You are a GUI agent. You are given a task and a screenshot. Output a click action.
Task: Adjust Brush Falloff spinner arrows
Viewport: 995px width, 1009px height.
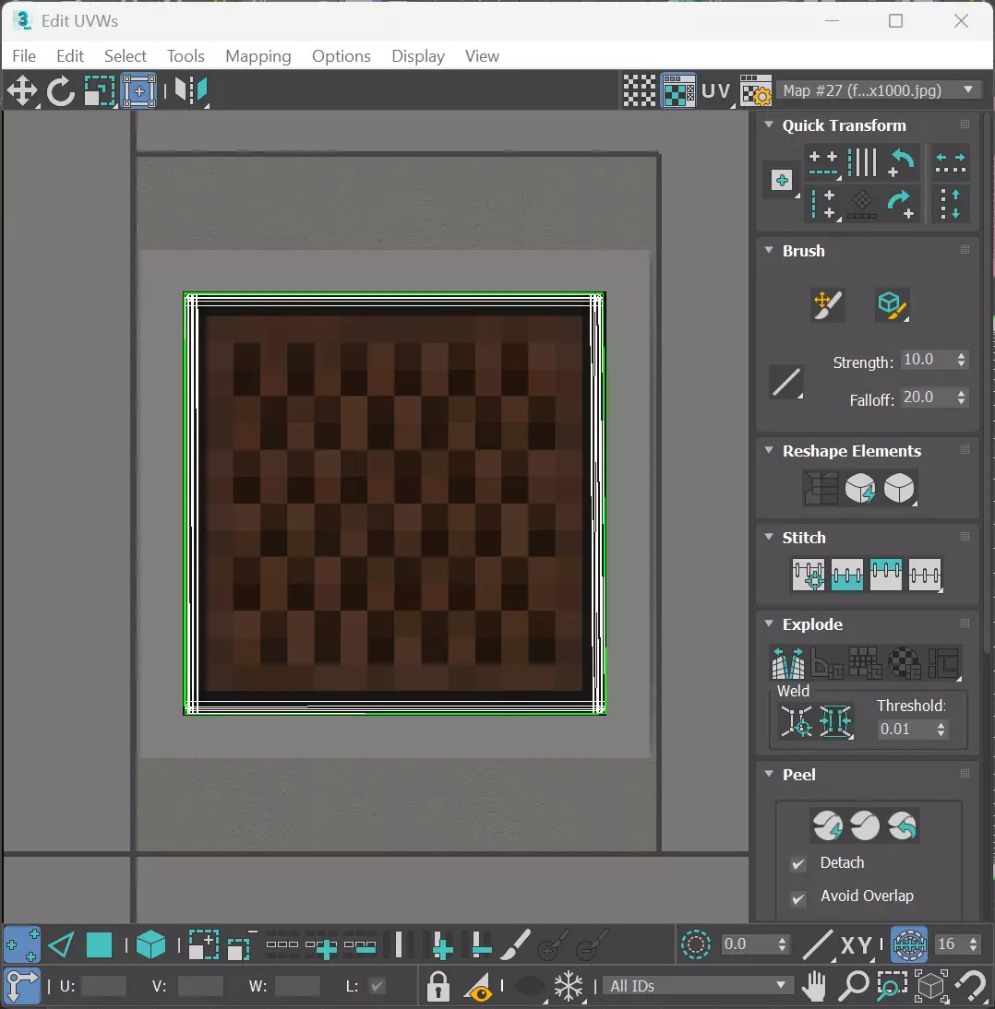(x=961, y=398)
